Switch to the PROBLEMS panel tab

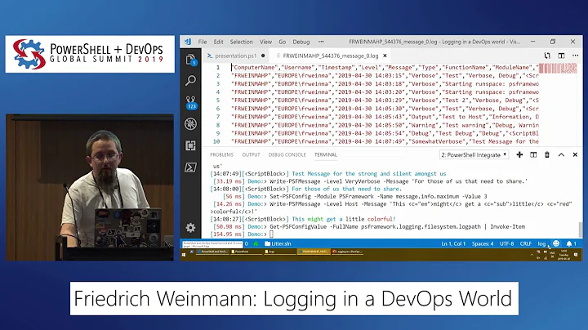tap(221, 154)
